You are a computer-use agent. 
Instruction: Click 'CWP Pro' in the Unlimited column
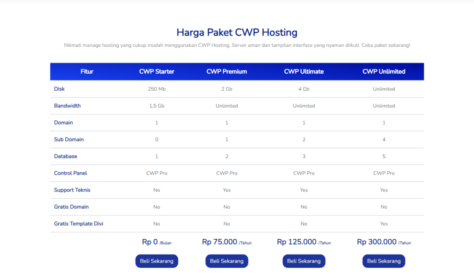tap(384, 173)
